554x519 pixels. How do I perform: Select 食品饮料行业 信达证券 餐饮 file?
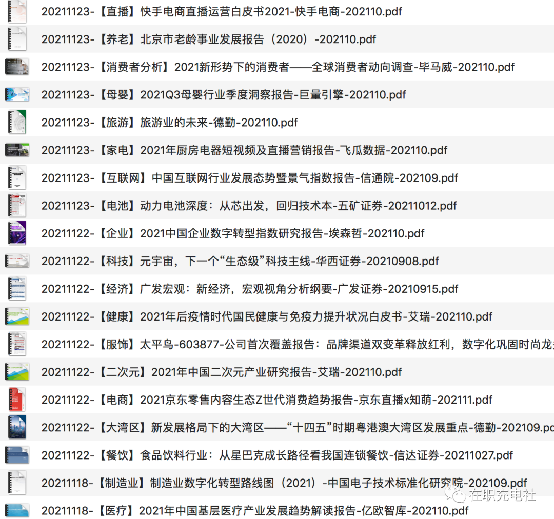[x=277, y=455]
